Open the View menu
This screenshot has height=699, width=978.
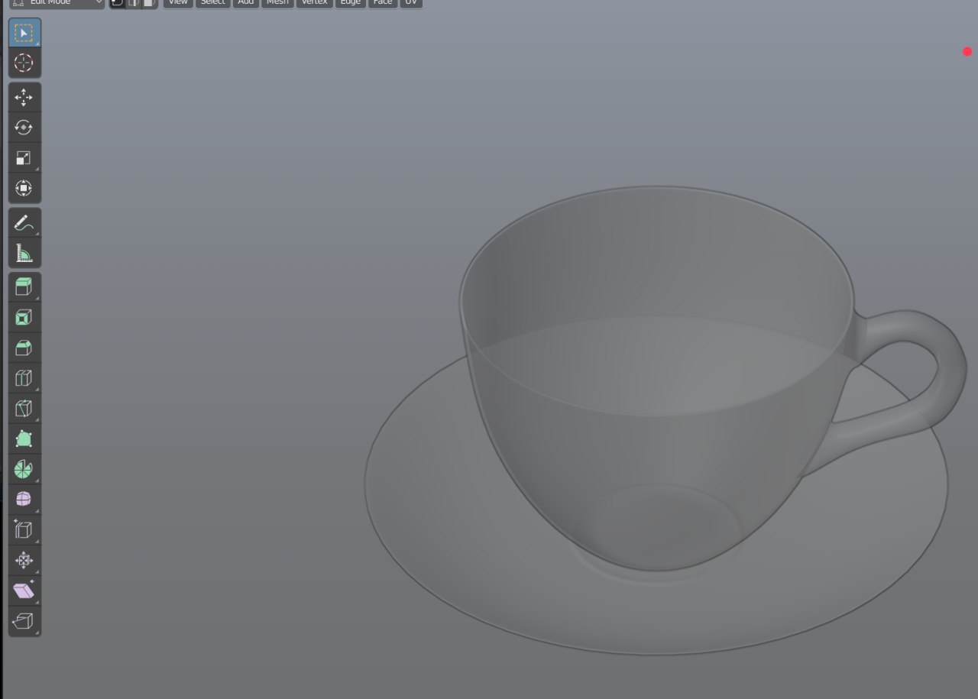pyautogui.click(x=177, y=3)
